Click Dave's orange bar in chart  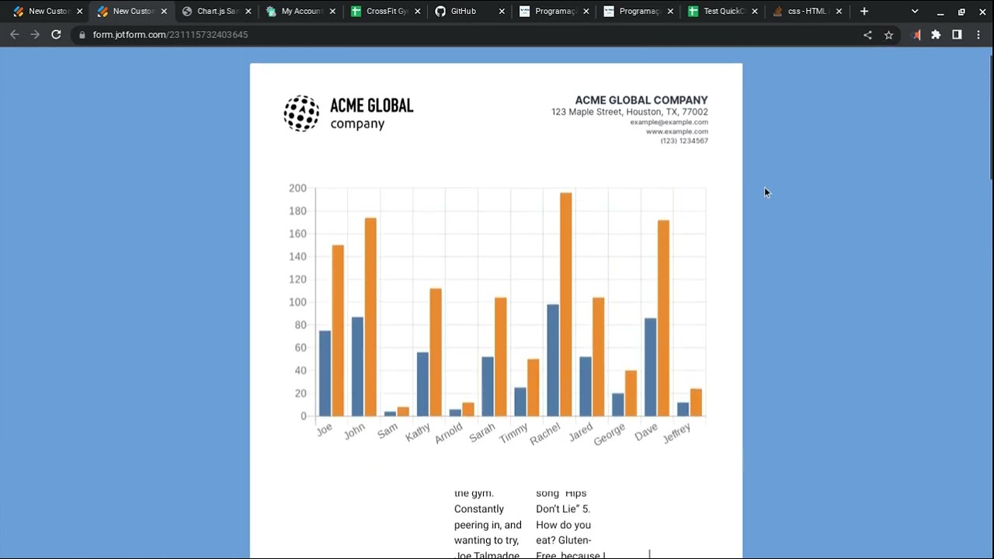(663, 318)
